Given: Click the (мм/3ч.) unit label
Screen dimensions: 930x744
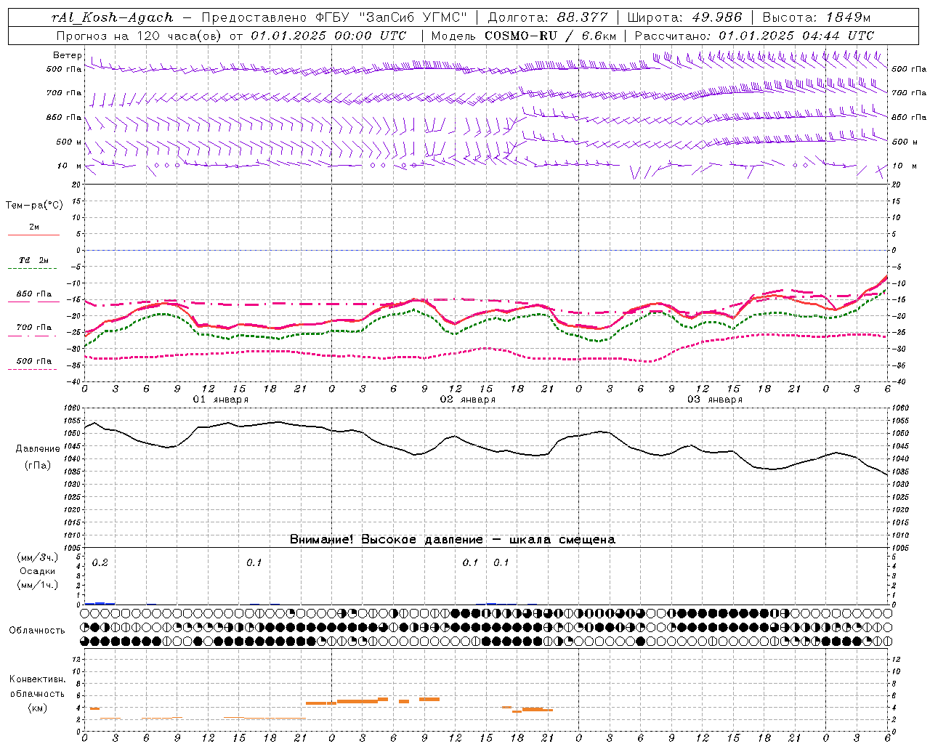Looking at the screenshot, I should (x=38, y=557).
